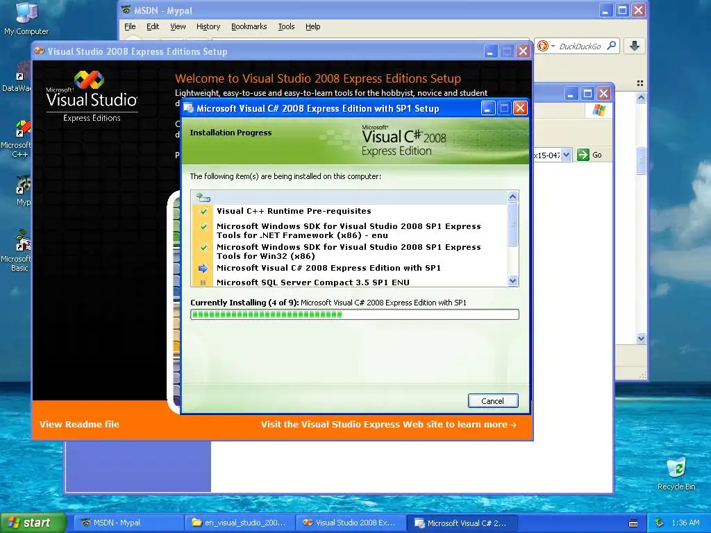The height and width of the screenshot is (533, 711).
Task: Click the installation progress bar
Action: [355, 314]
